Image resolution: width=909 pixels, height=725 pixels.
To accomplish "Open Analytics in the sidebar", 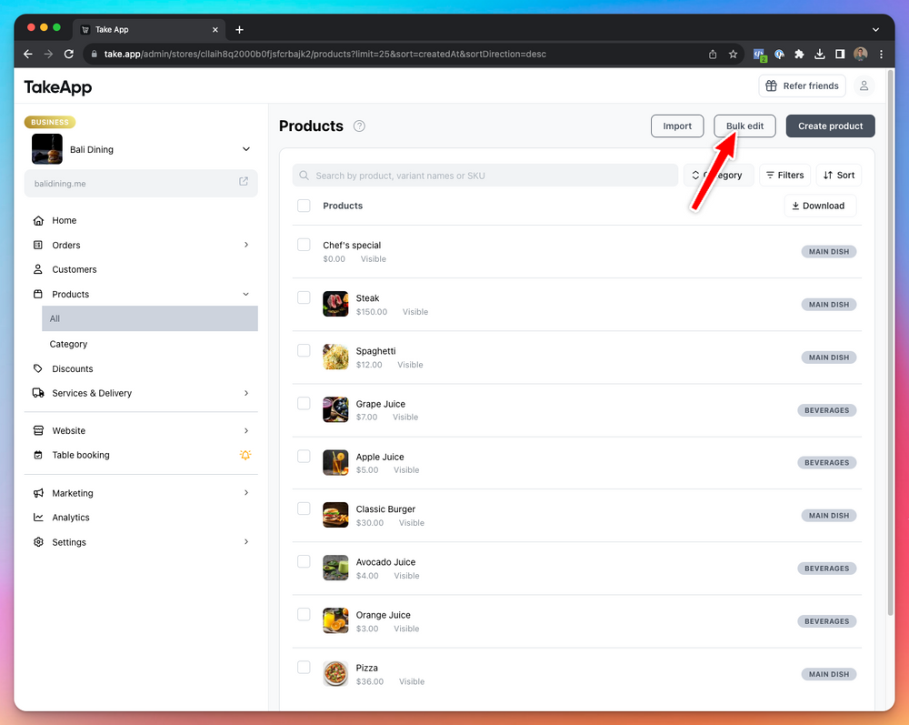I will (x=71, y=518).
